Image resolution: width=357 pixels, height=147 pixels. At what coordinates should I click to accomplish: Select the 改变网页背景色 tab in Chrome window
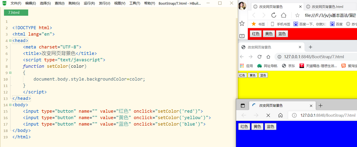tap(270, 47)
